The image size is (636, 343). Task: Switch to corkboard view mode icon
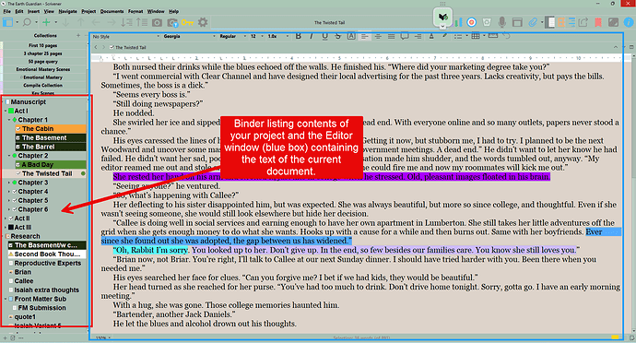pyautogui.click(x=560, y=22)
